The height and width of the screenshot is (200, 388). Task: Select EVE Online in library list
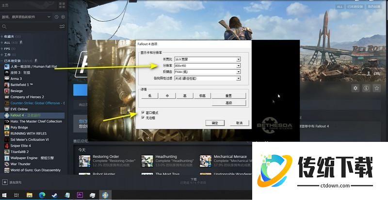(x=19, y=109)
